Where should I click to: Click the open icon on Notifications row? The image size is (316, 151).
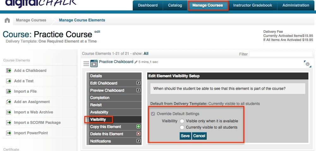138,141
